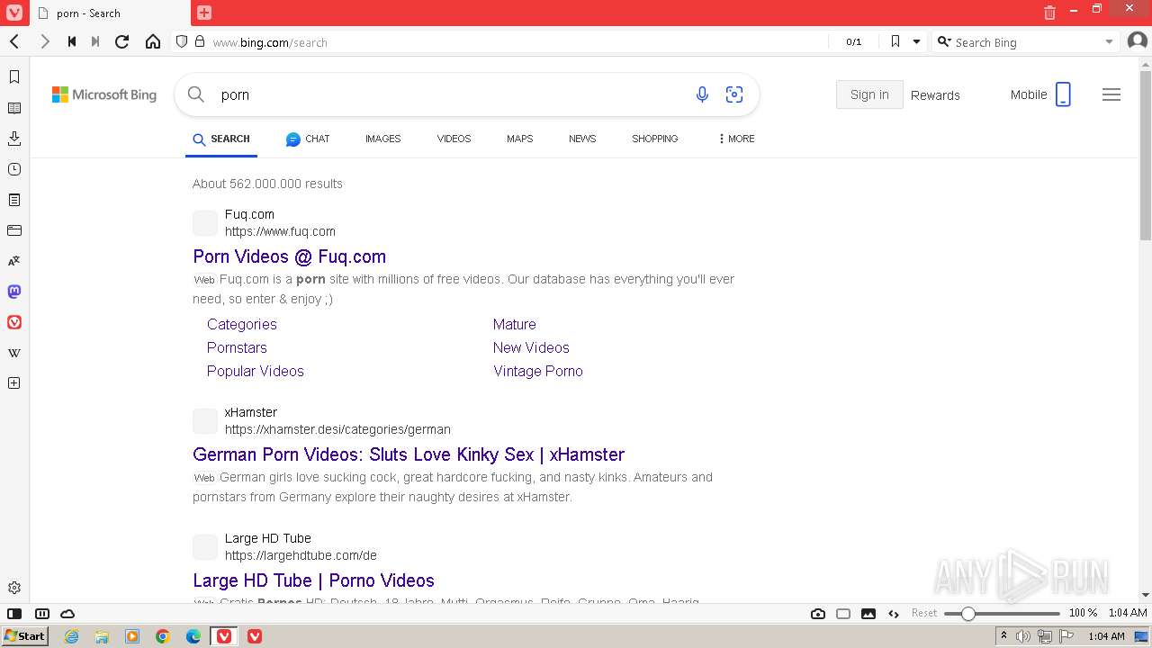
Task: Open the tracker blocker shield icon
Action: pyautogui.click(x=182, y=41)
